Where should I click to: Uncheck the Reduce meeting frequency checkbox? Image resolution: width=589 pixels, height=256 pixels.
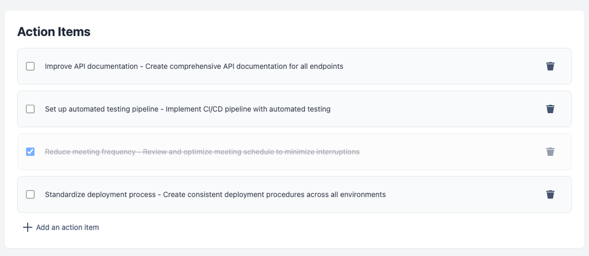tap(31, 152)
